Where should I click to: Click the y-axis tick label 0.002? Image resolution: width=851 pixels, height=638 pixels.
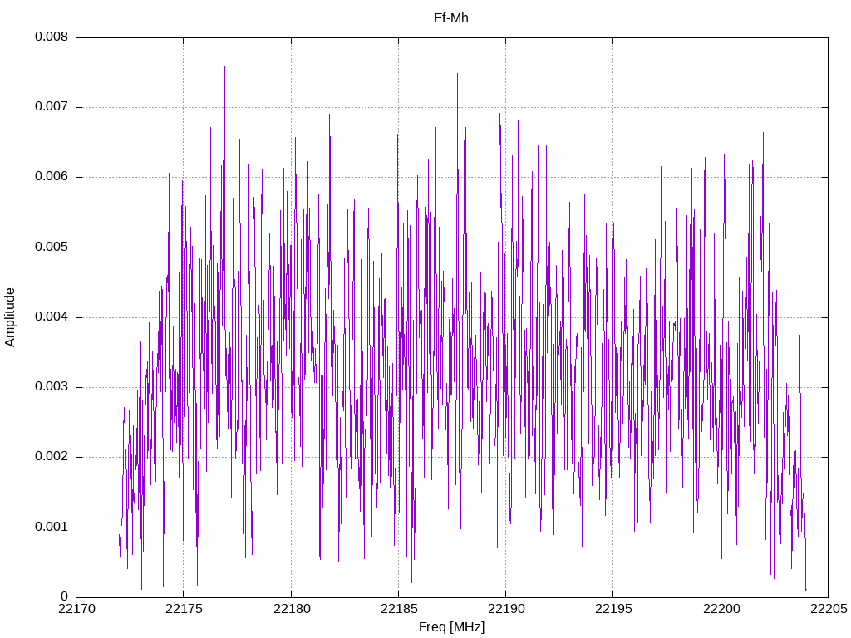click(52, 457)
